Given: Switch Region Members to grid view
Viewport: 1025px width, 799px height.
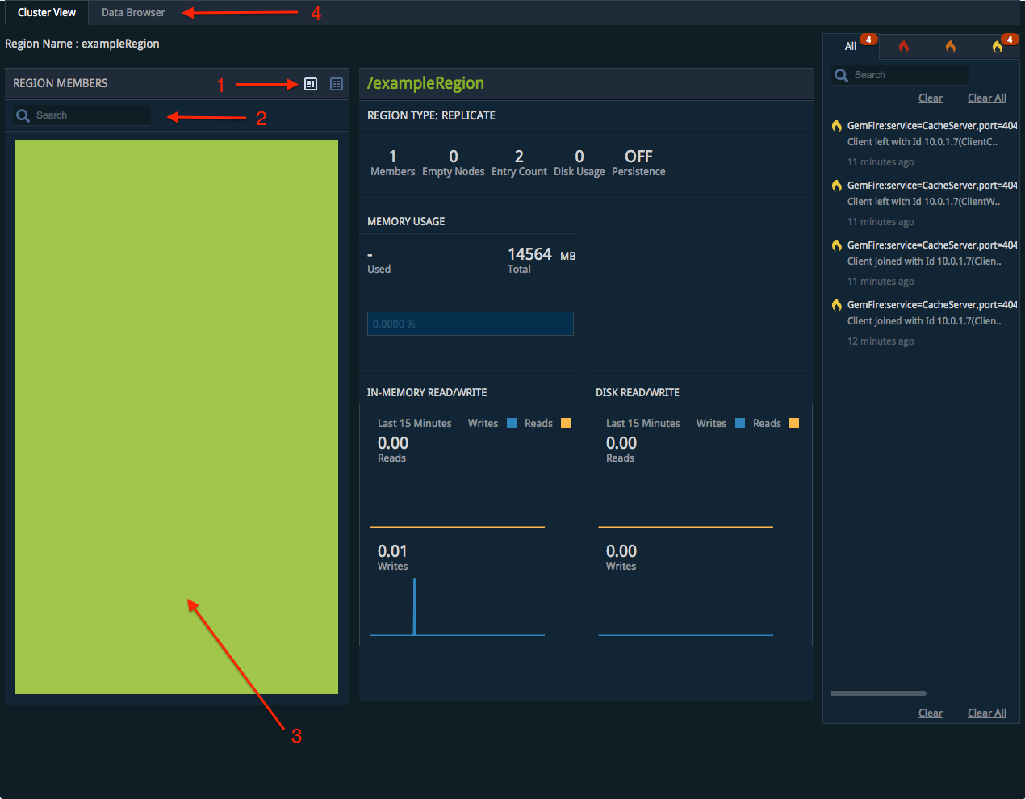Looking at the screenshot, I should click(337, 84).
